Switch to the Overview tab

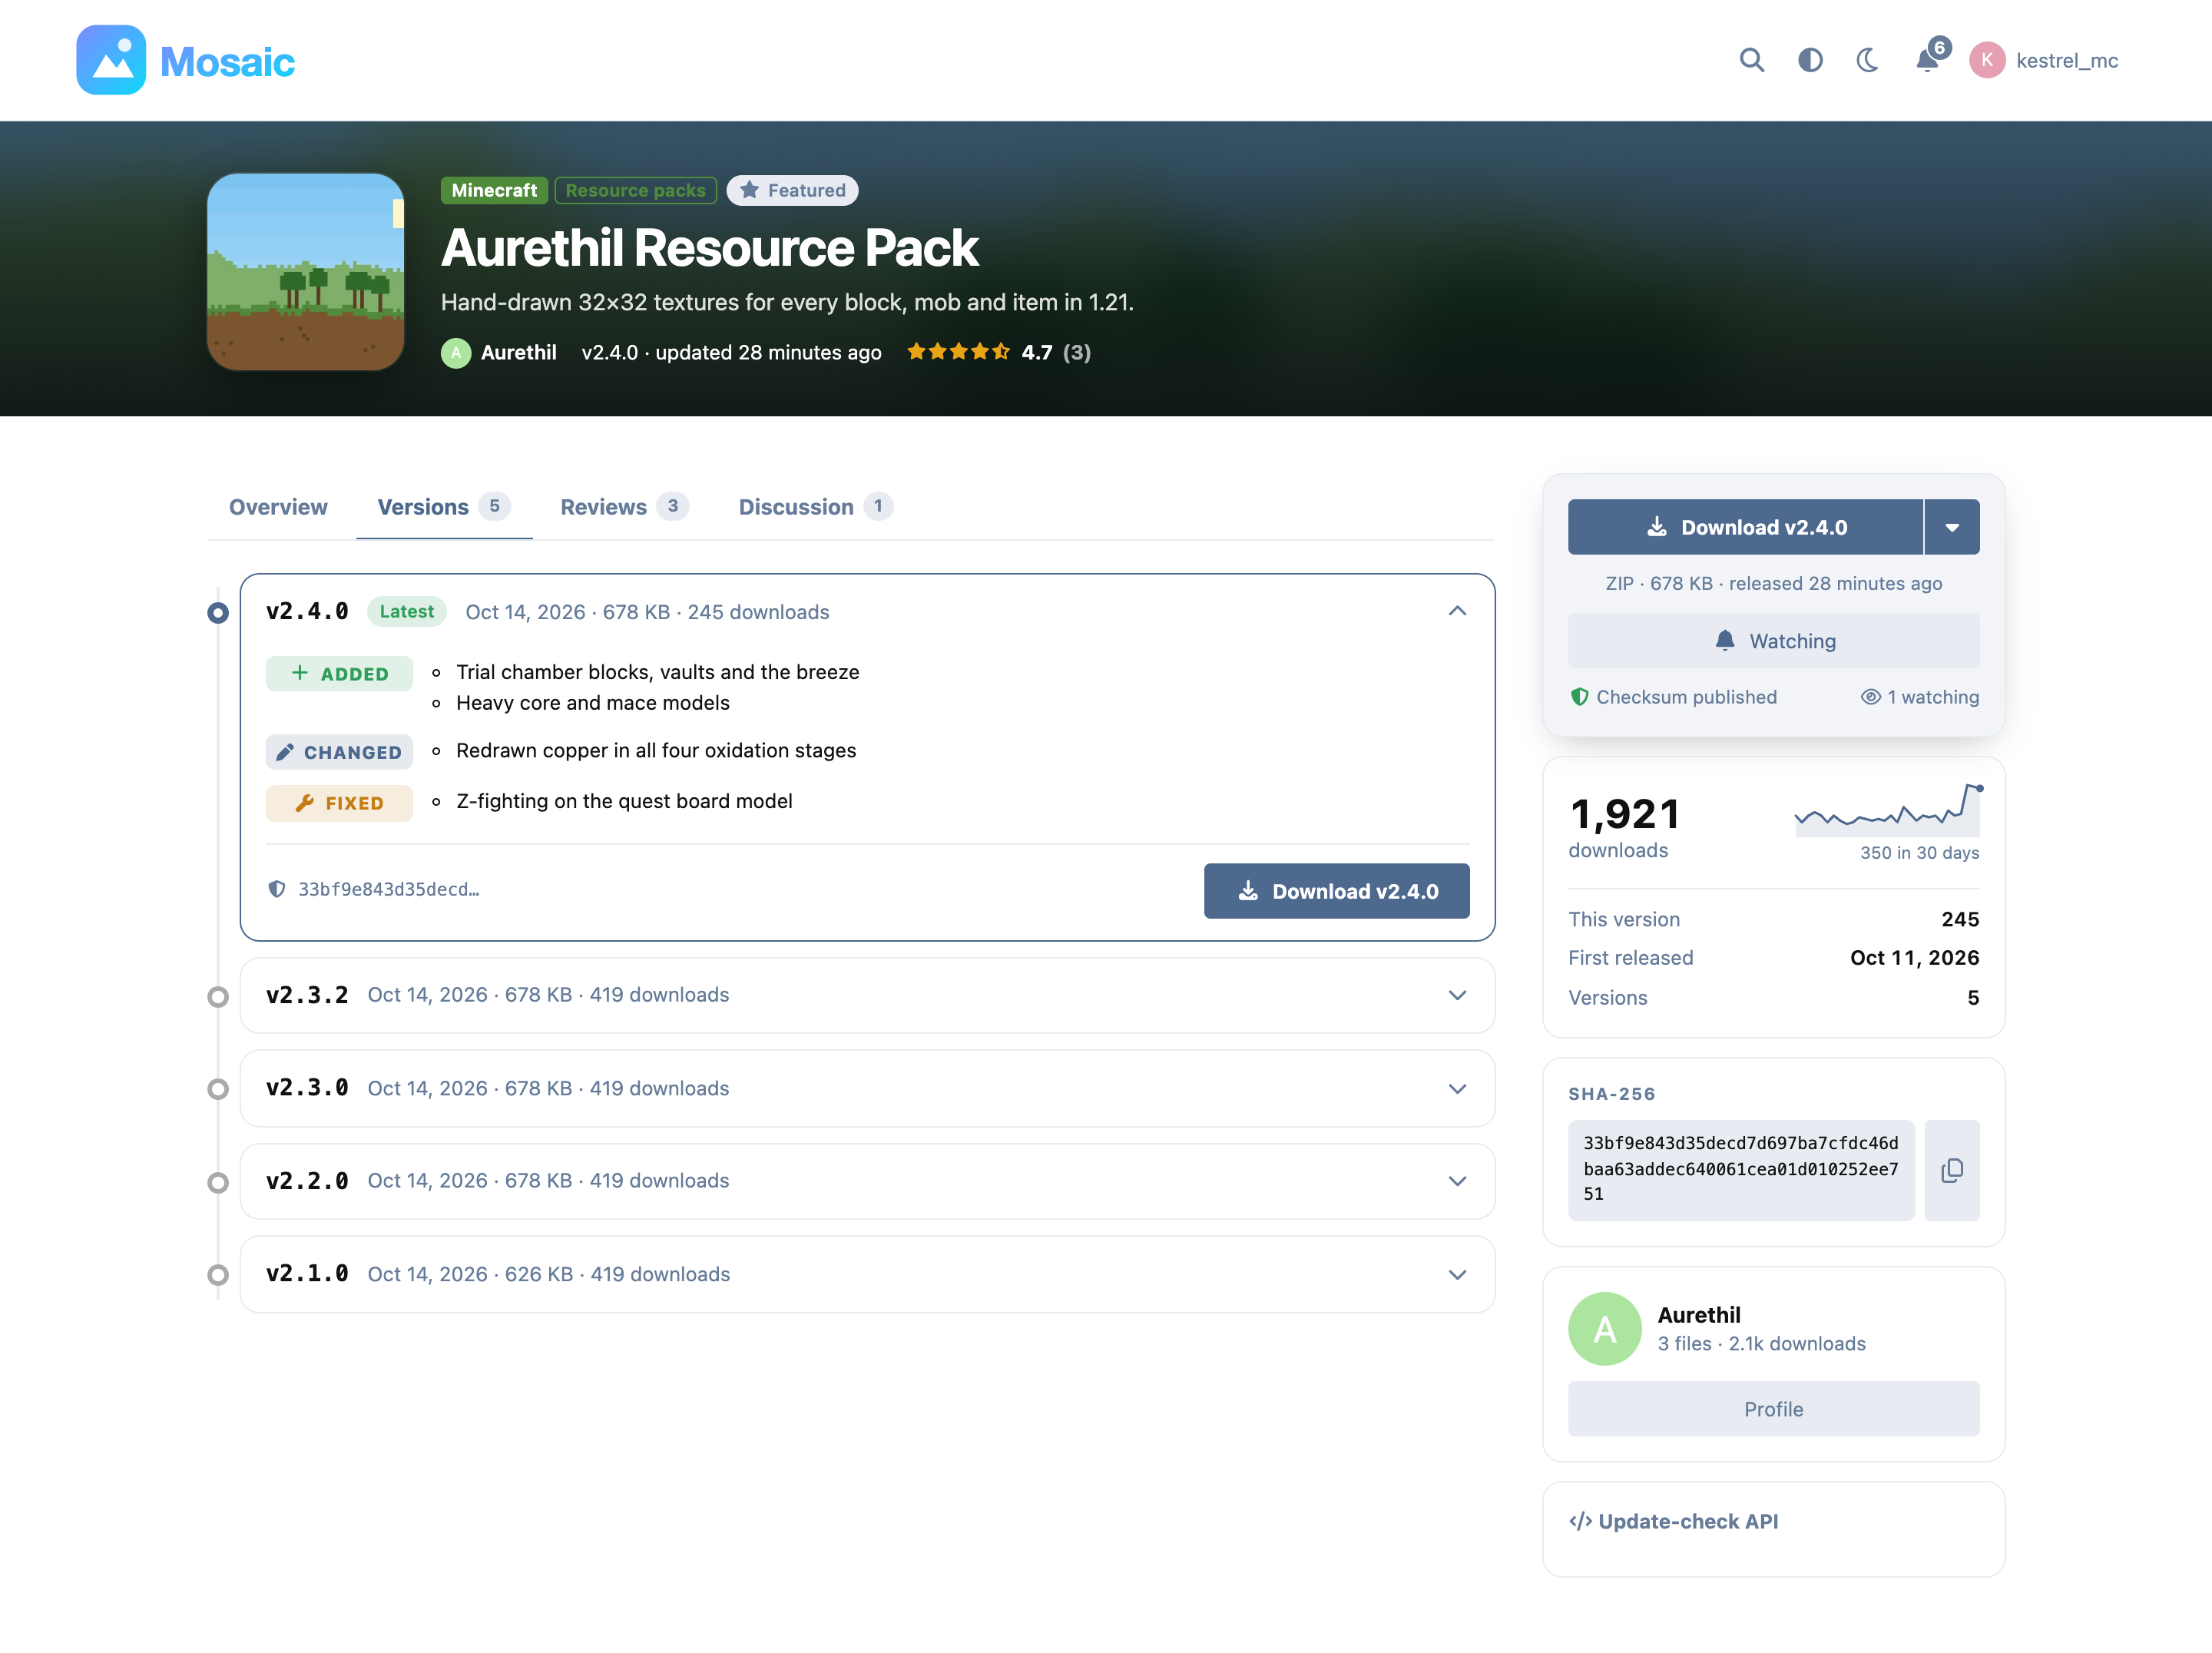point(278,507)
